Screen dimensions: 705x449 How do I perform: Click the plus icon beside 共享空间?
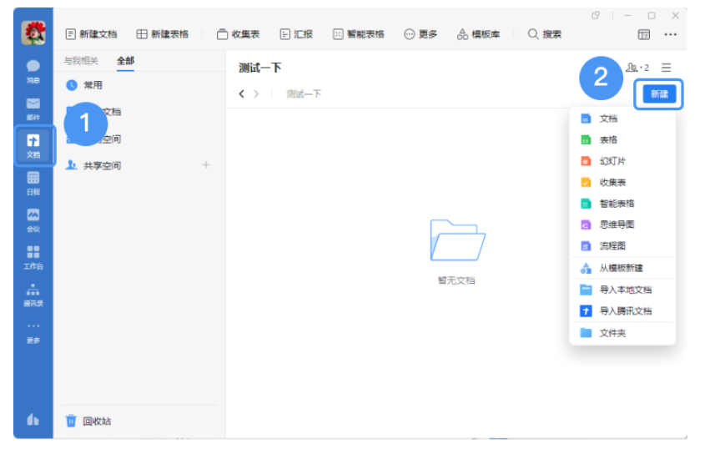(206, 165)
